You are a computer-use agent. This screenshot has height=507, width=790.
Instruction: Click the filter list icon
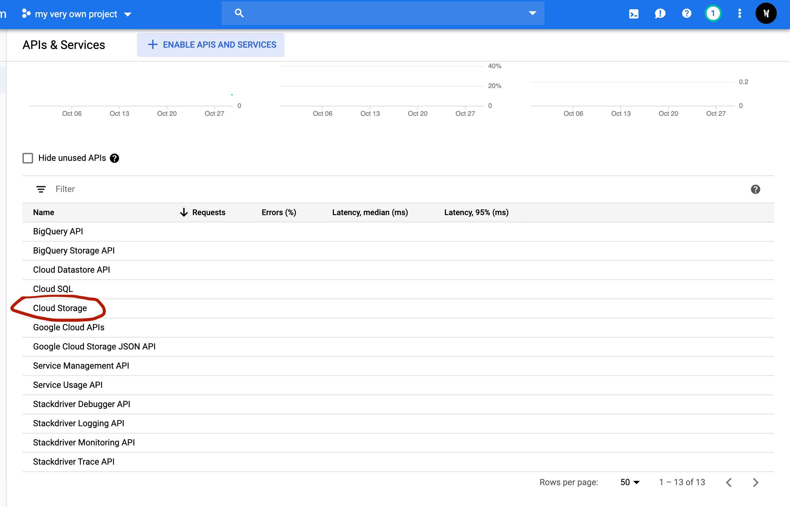[x=41, y=189]
